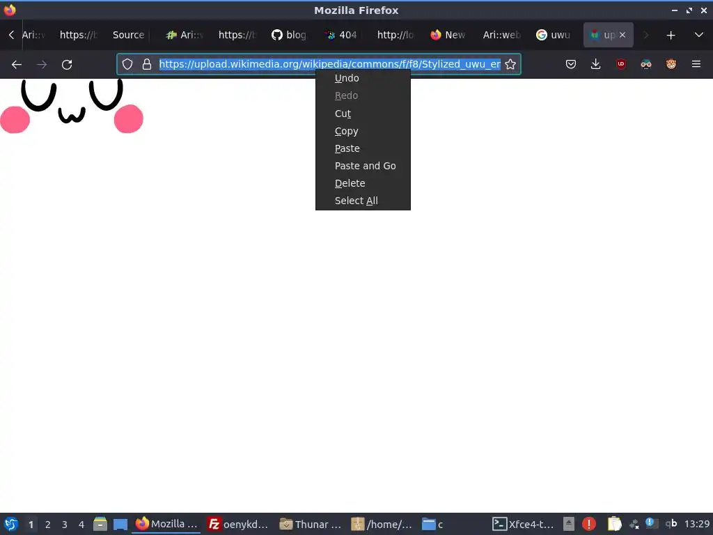Open Thunar taskbar window
Screen dimensions: 713x535
point(311,524)
